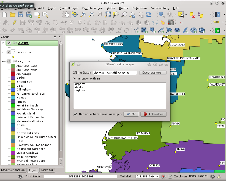This screenshot has width=226, height=181.
Task: Click the Add Vector Layer icon
Action: tap(136, 30)
